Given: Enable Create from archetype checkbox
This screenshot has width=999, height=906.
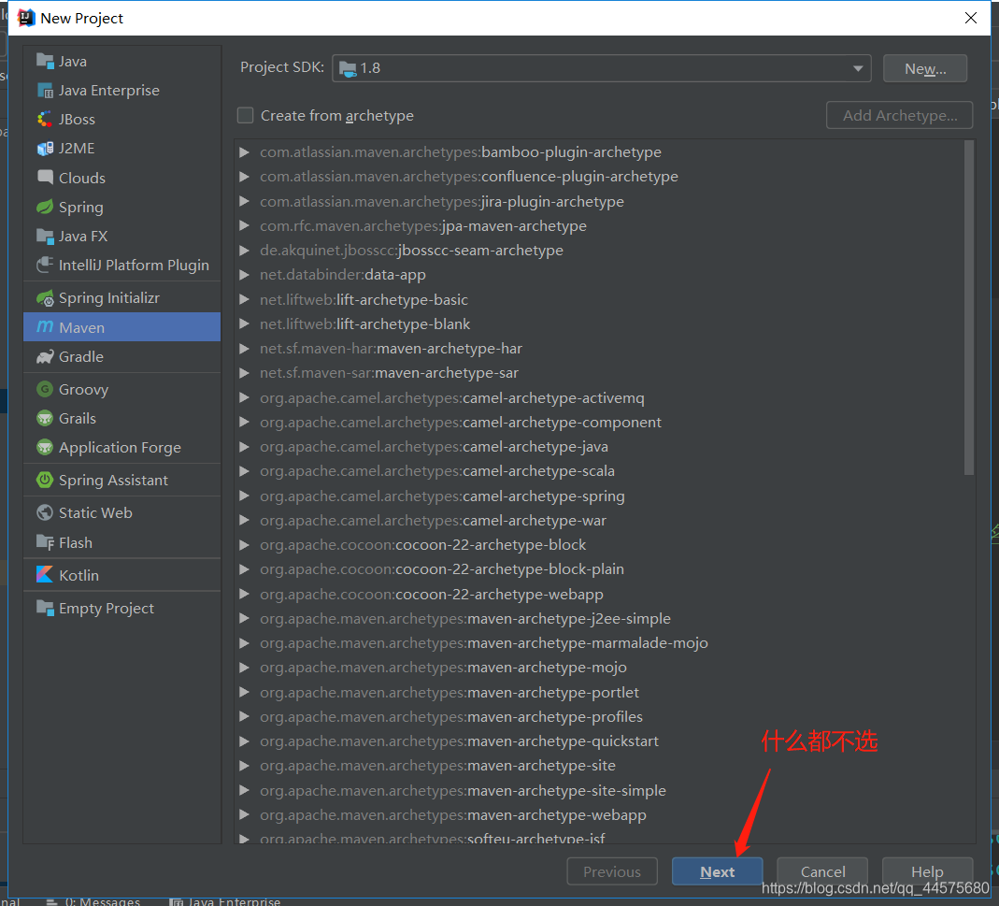Looking at the screenshot, I should 245,115.
